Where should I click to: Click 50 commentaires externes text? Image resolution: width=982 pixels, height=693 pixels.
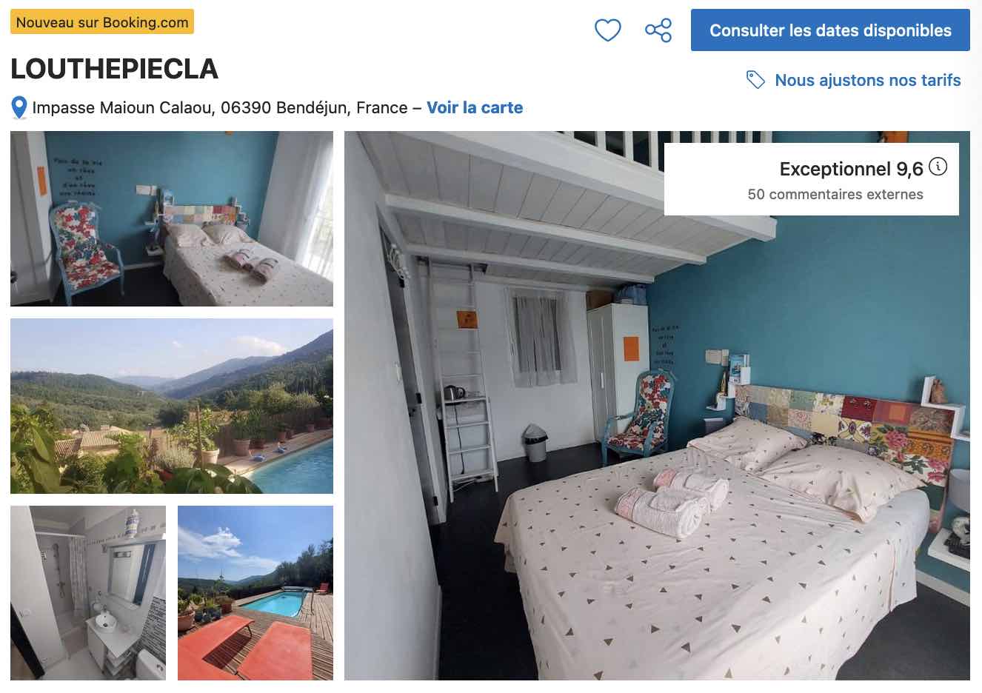(x=835, y=195)
